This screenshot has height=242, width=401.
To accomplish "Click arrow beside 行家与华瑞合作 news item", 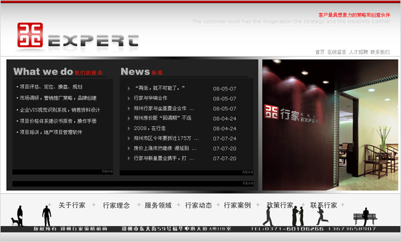I will point(129,99).
